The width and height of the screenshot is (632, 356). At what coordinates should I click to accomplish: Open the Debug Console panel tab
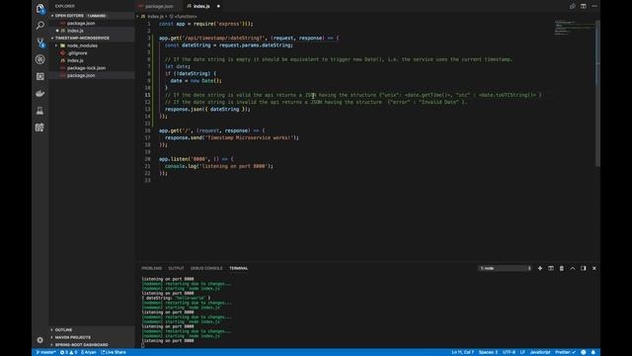(x=206, y=268)
